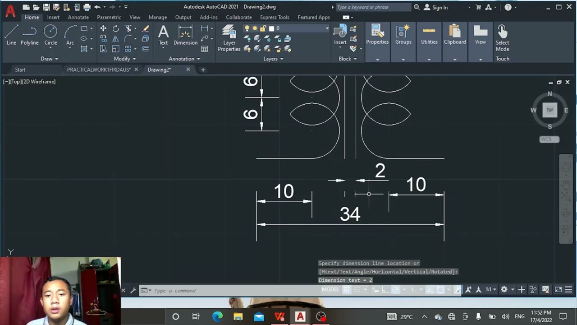
Task: Select the Circle tool
Action: click(50, 35)
